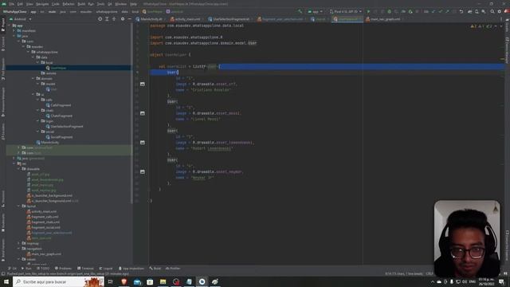The width and height of the screenshot is (510, 287).
Task: Click gutter image icon beside asset_cr7 line
Action: tap(143, 84)
